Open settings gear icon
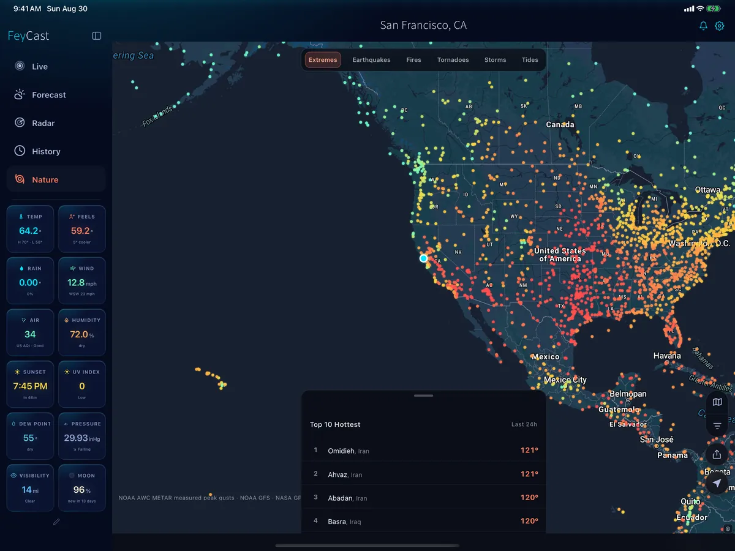The height and width of the screenshot is (551, 735). coord(720,26)
